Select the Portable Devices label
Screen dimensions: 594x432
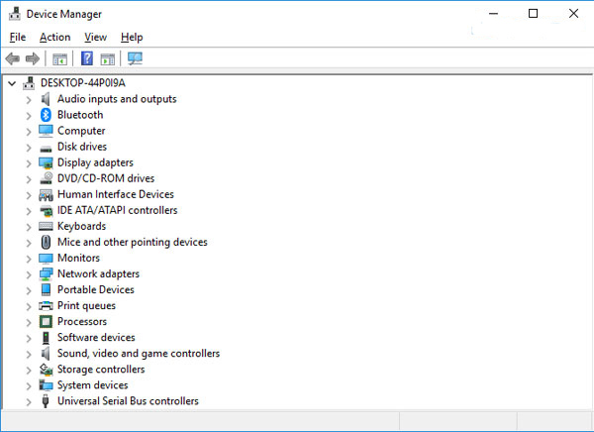click(x=95, y=289)
